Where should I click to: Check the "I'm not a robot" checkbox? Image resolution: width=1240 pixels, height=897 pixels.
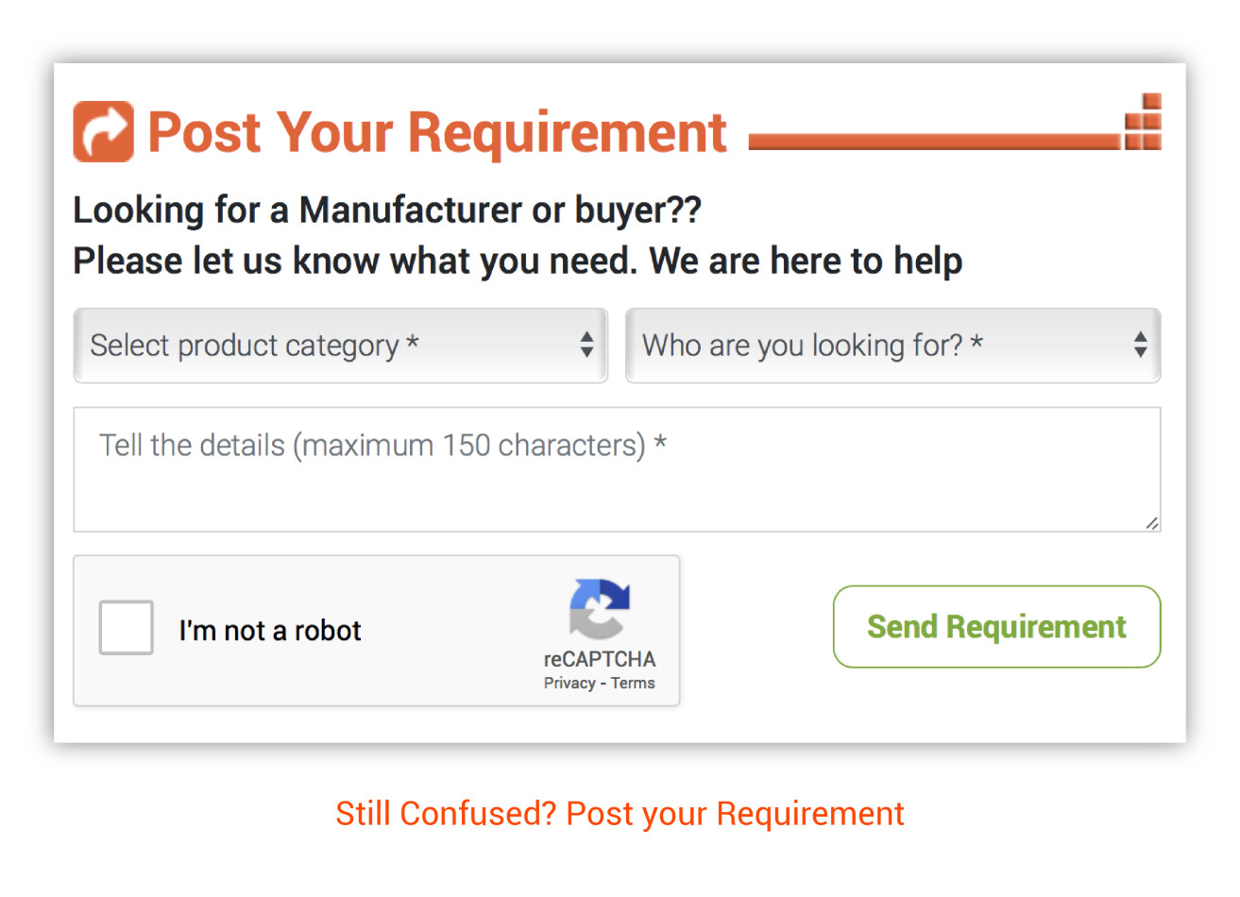[x=127, y=628]
